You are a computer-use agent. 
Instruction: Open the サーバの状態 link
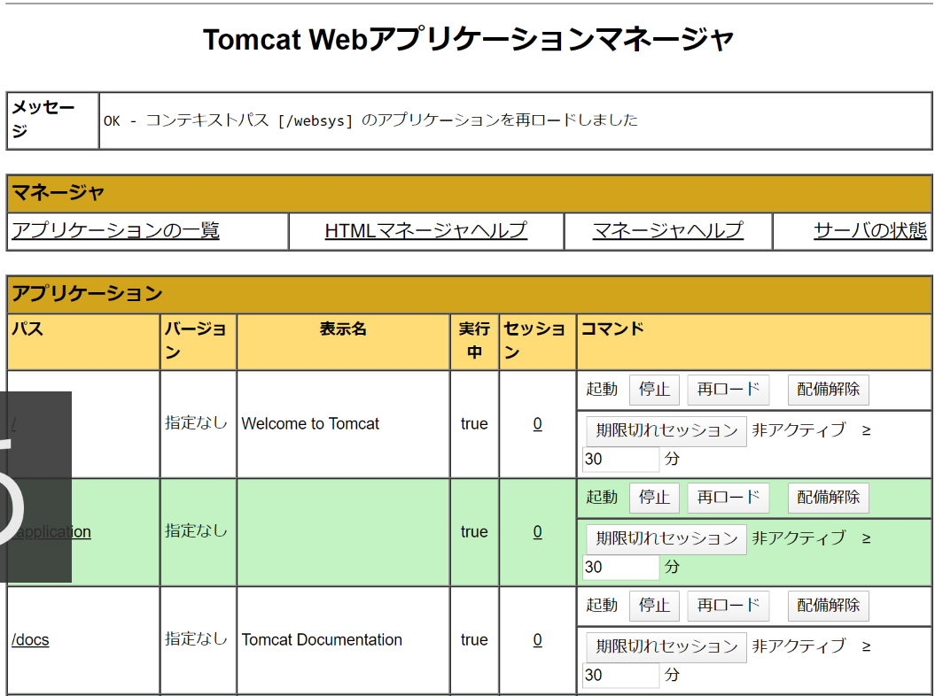click(870, 230)
